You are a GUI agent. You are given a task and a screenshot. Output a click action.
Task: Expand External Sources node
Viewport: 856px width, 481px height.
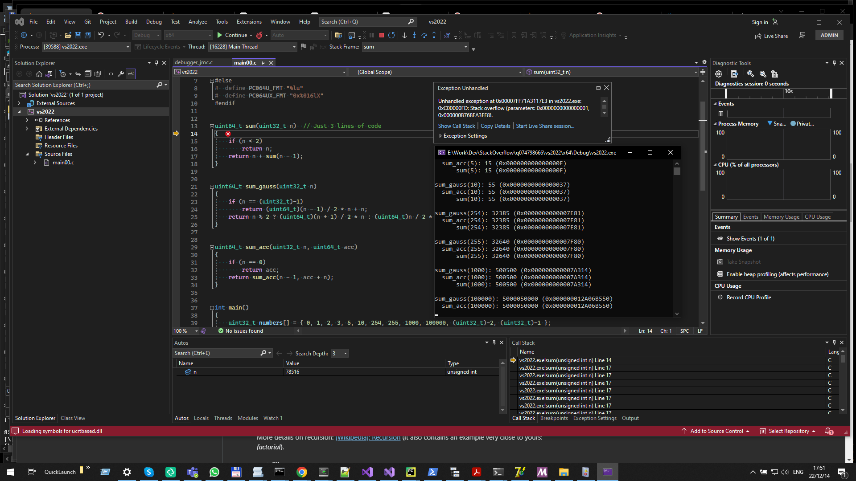[x=19, y=103]
